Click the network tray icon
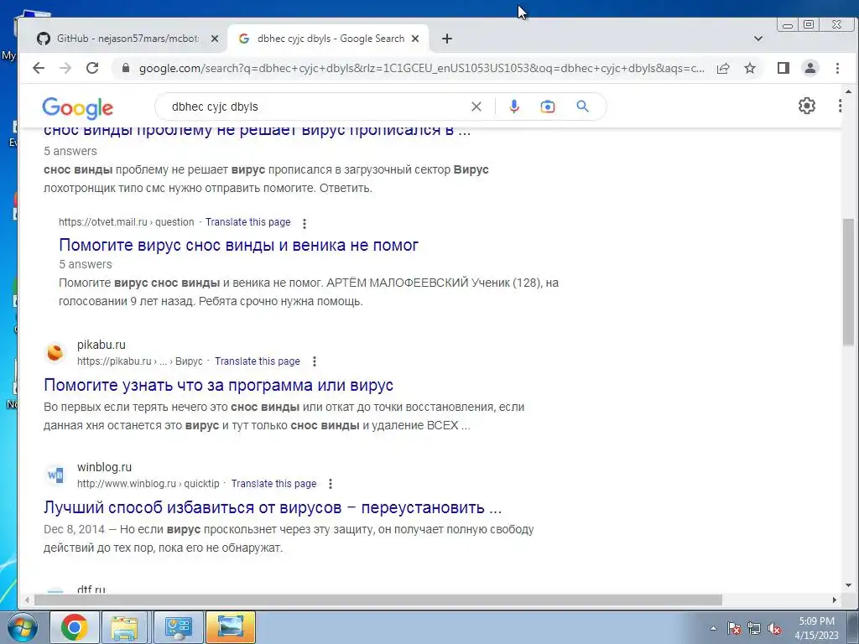 point(754,628)
